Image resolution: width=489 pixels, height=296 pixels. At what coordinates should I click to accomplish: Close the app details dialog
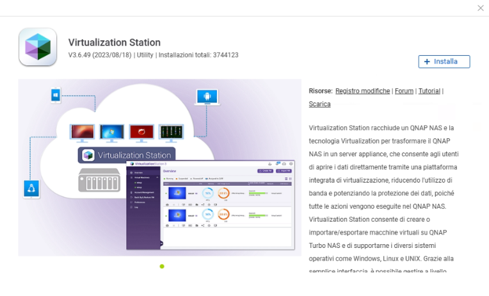point(480,8)
